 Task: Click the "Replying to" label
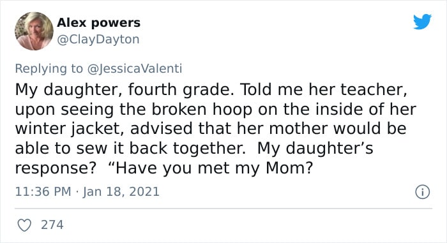tap(49, 69)
